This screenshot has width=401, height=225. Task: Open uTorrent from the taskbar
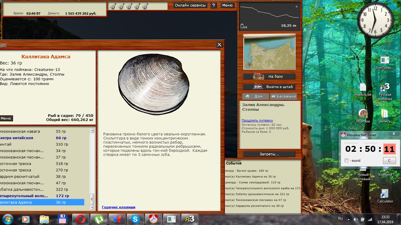[x=98, y=219]
